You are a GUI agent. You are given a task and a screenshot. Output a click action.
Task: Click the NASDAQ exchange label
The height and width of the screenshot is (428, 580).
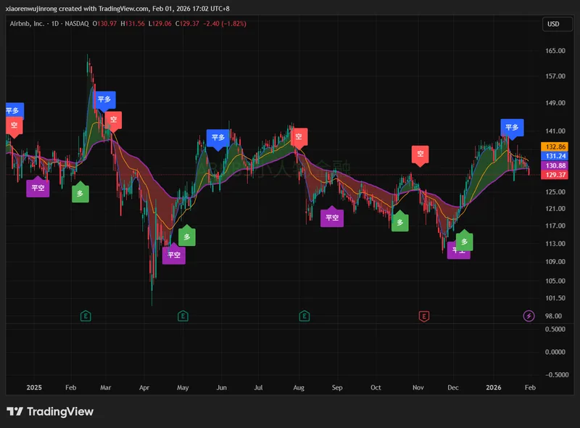(77, 24)
